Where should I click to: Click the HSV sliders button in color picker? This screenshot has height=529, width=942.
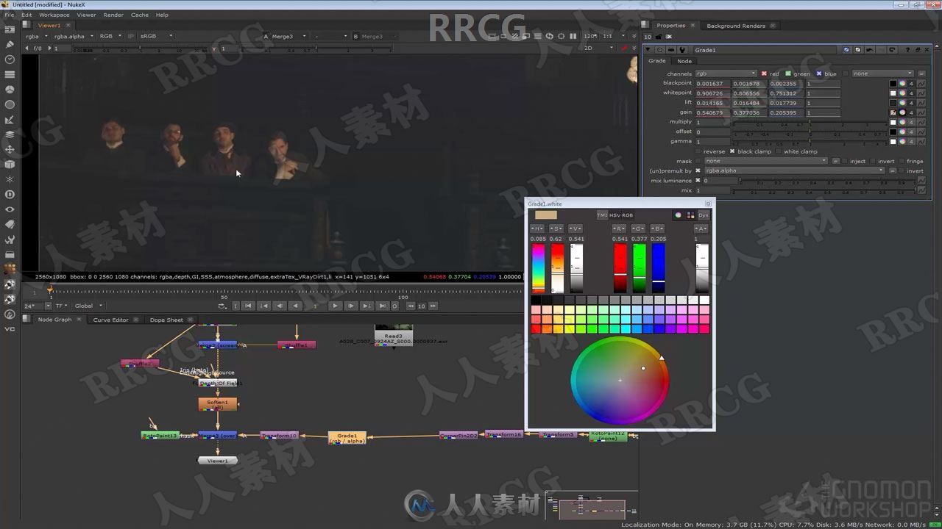[x=615, y=215]
